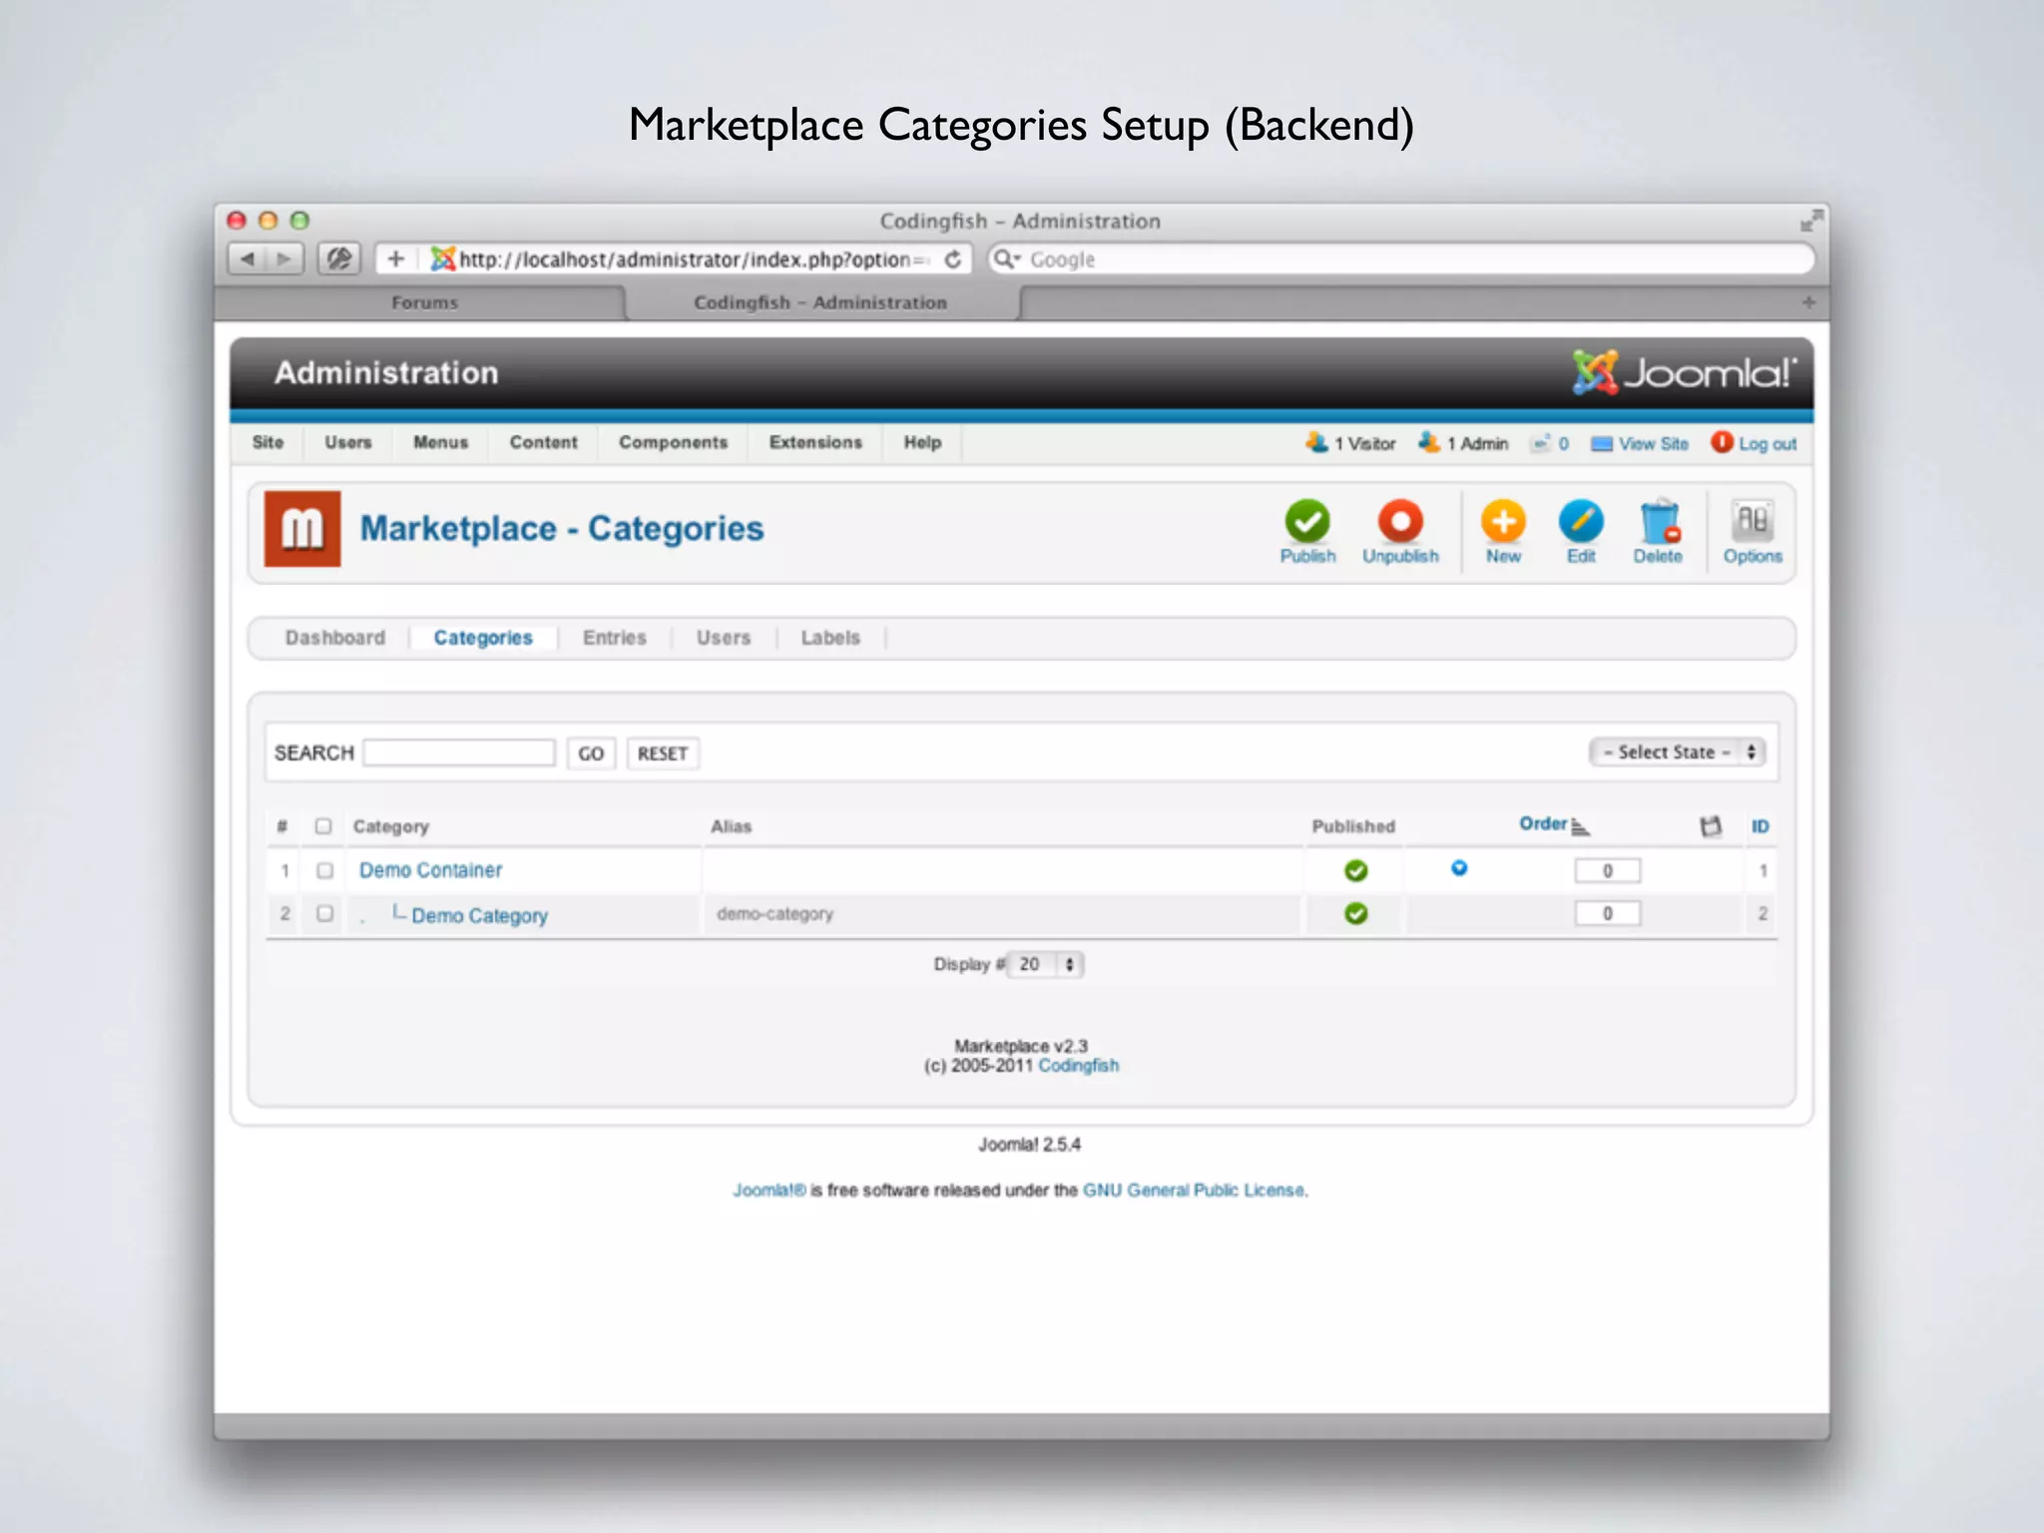Toggle published status of Demo Category
This screenshot has height=1533, width=2044.
1355,913
